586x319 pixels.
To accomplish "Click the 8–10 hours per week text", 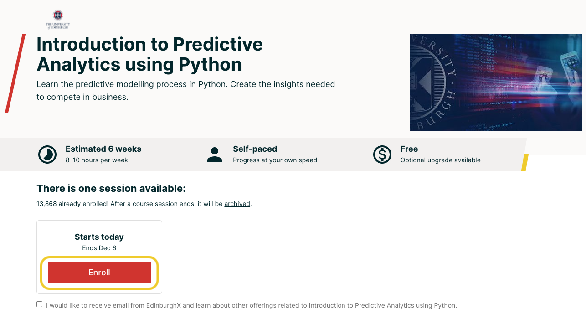I will point(97,160).
